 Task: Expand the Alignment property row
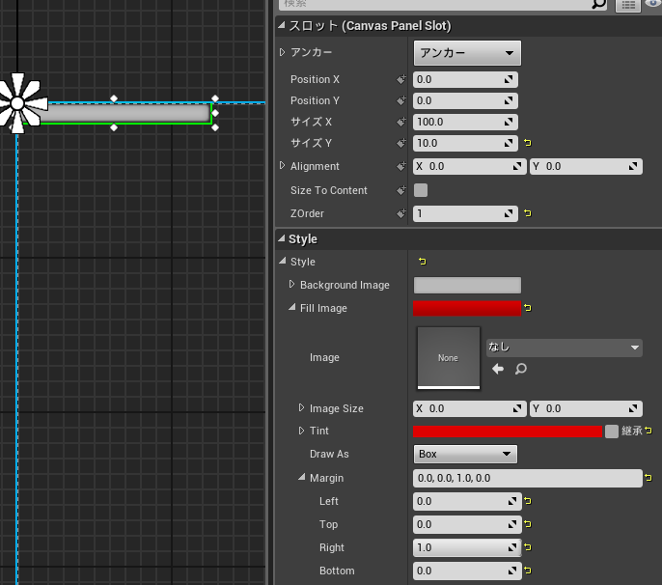click(283, 166)
